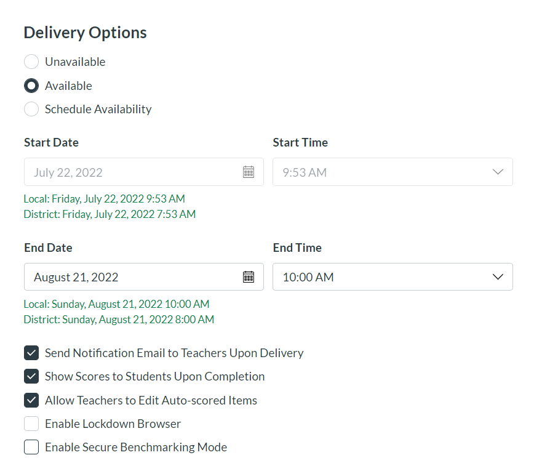Screen dimensions: 534x463
Task: Uncheck Send Notification Email to Teachers
Action: tap(31, 353)
